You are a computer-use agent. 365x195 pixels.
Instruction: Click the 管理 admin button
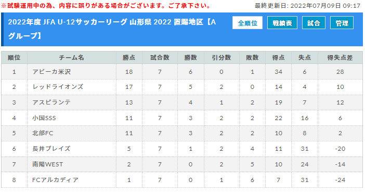click(x=342, y=23)
